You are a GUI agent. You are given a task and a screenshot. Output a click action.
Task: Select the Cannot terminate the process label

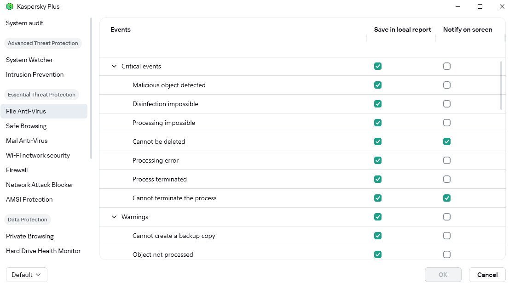point(174,198)
